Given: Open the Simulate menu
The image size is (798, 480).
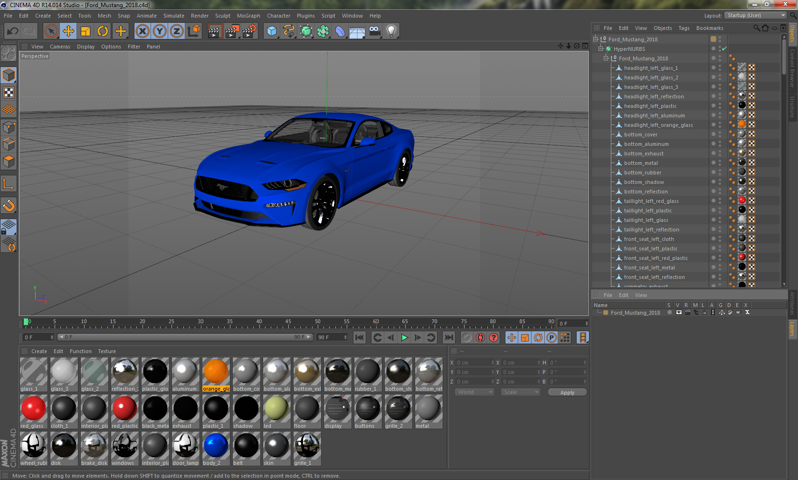Looking at the screenshot, I should tap(173, 16).
